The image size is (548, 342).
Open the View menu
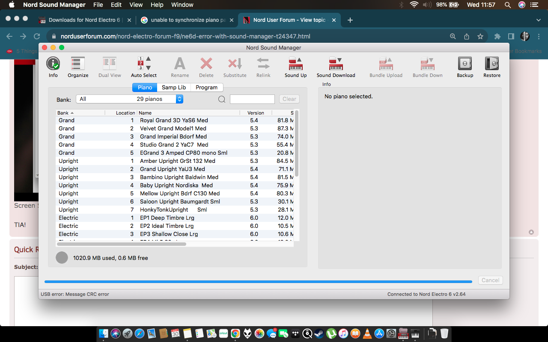136,5
